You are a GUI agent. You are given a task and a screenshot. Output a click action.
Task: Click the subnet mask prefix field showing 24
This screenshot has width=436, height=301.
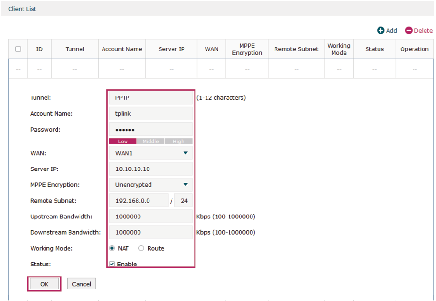click(184, 201)
